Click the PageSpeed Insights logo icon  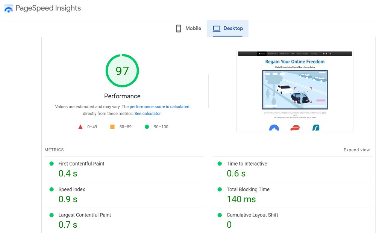[8, 9]
